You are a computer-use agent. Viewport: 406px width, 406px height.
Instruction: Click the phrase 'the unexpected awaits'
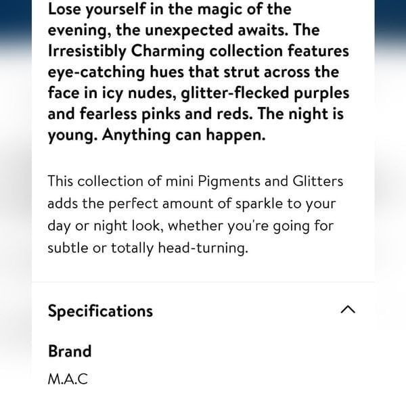(x=202, y=30)
